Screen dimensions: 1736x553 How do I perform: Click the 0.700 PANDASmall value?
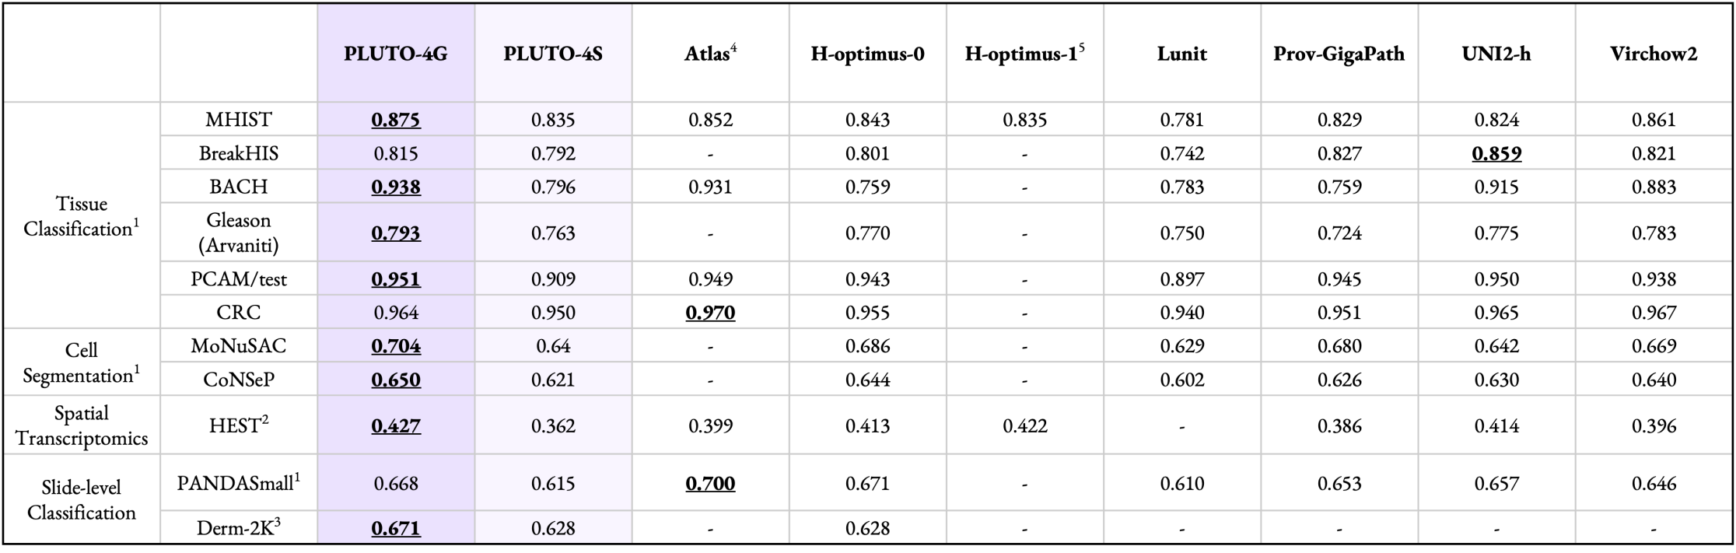tap(709, 484)
